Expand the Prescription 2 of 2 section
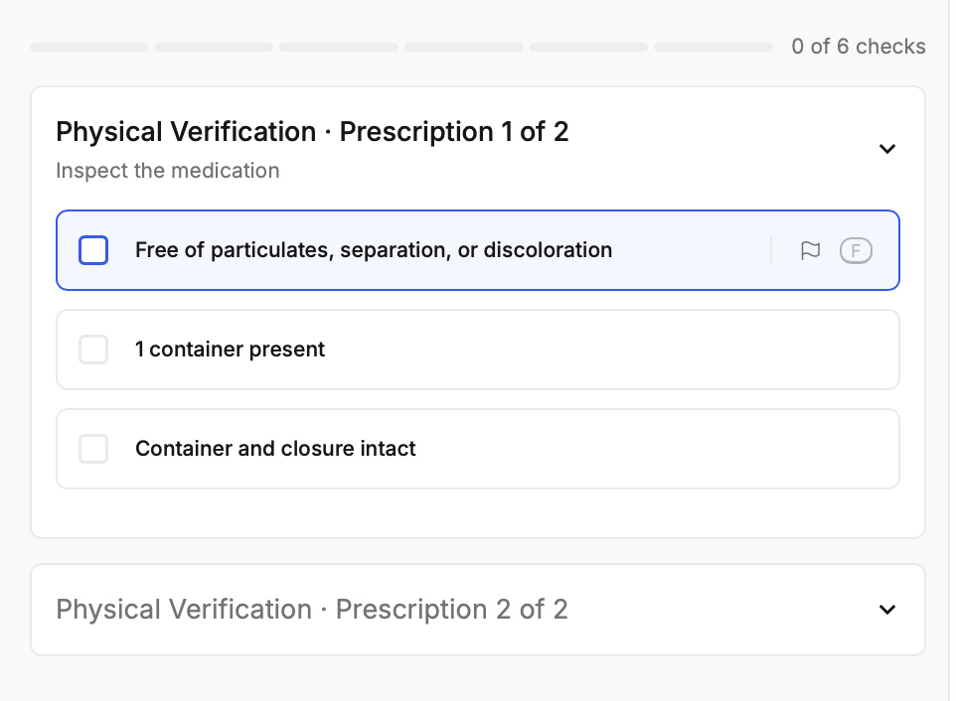This screenshot has width=956, height=701. [887, 609]
